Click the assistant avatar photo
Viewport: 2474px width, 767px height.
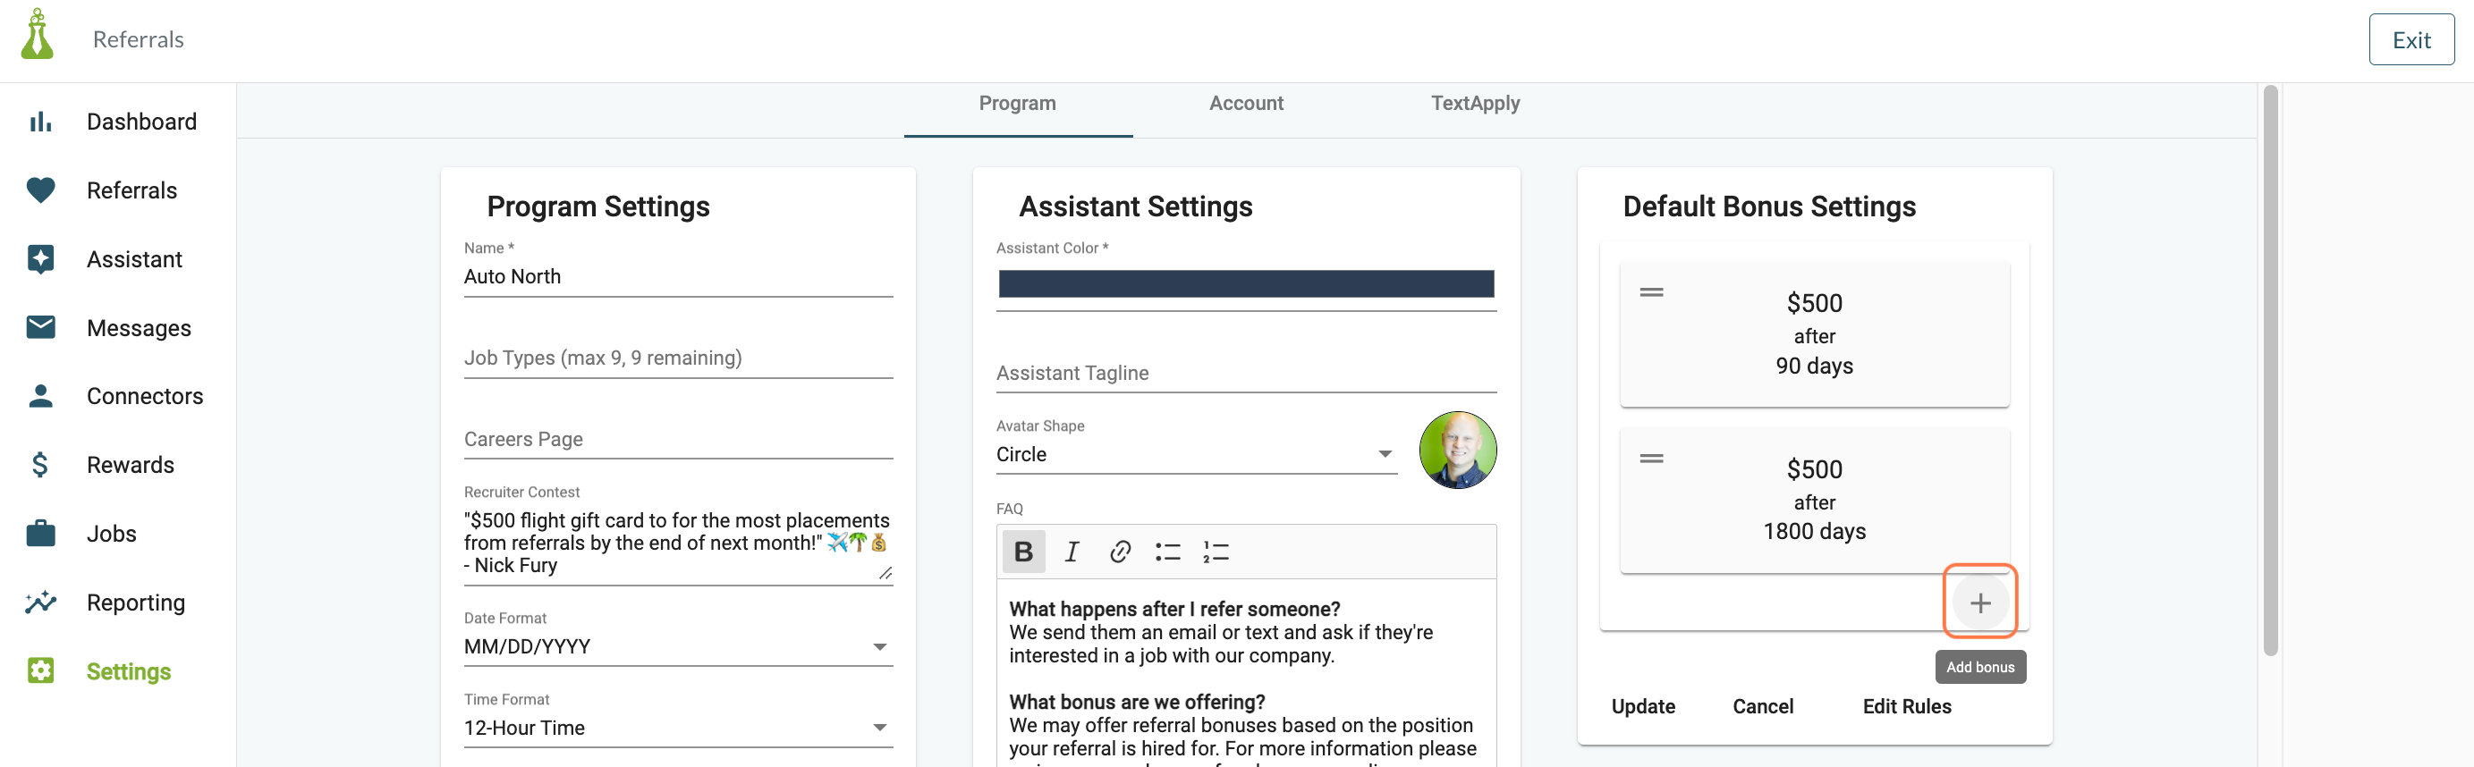(x=1457, y=450)
